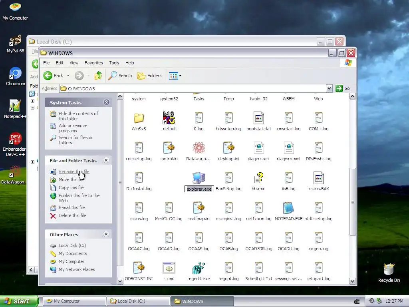Image resolution: width=409 pixels, height=307 pixels.
Task: Open the Tools menu
Action: tap(114, 63)
